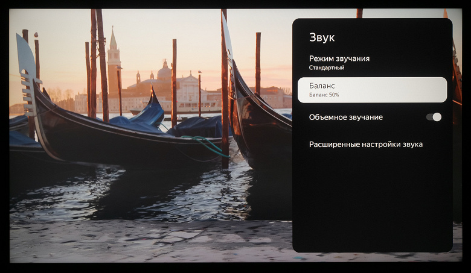Screen dimensions: 471x273
Task: Click the Баланс 50% subtitle text
Action: (324, 95)
